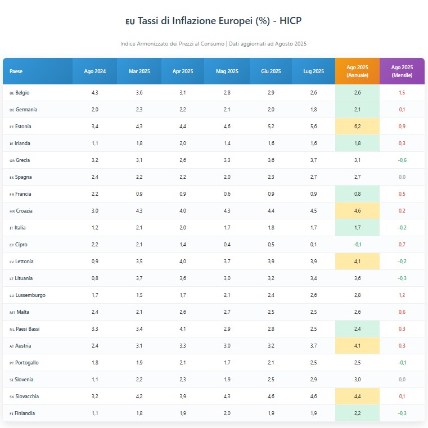Viewport: 428px width, 428px height.
Task: Click the EE flag code beside Estonia
Action: tap(12, 127)
